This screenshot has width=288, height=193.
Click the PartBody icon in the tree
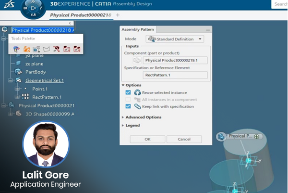[x=19, y=72]
